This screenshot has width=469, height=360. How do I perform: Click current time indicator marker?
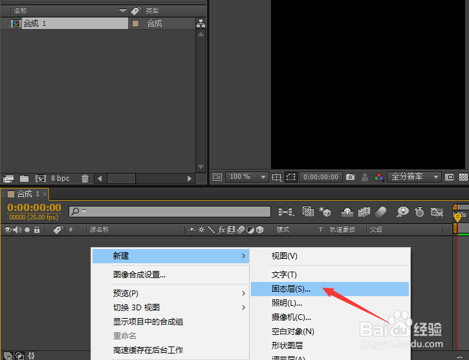[x=457, y=217]
